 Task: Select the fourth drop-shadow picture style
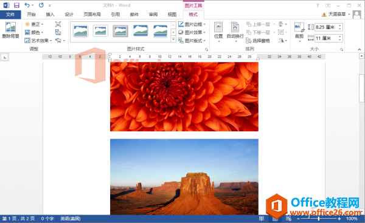tap(141, 31)
